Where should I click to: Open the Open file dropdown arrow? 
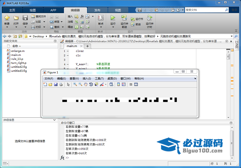[16, 27]
